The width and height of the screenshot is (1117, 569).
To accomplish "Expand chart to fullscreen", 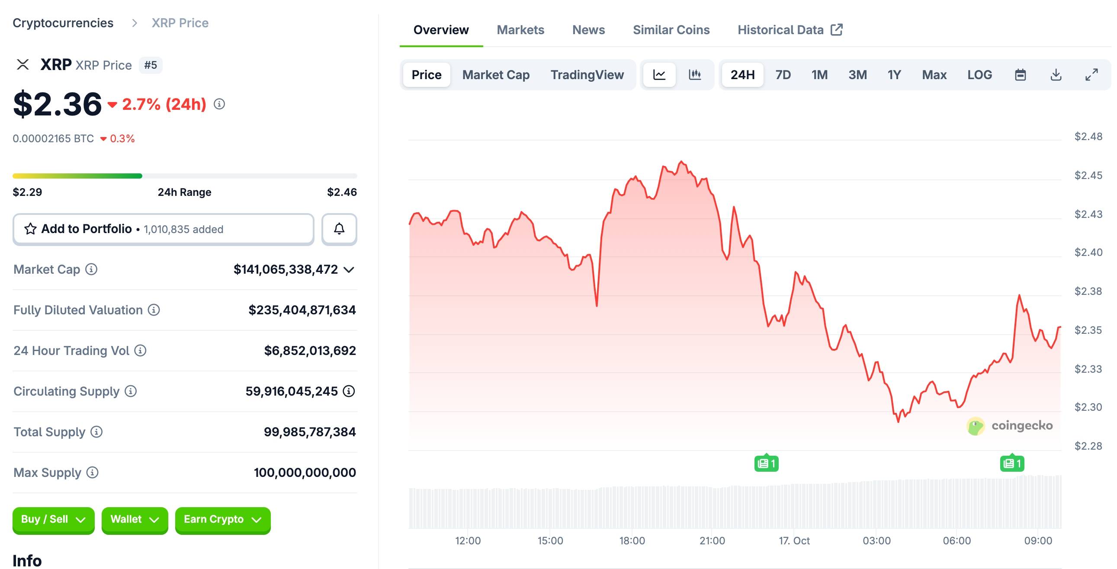I will pyautogui.click(x=1091, y=75).
